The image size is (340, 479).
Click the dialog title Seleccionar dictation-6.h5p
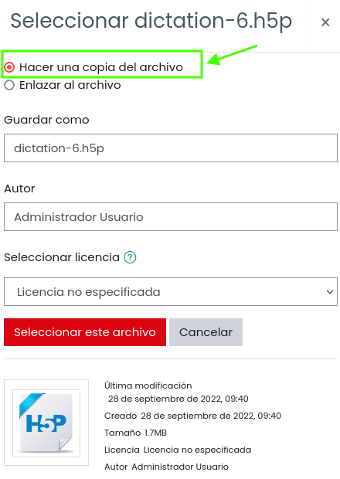[151, 22]
